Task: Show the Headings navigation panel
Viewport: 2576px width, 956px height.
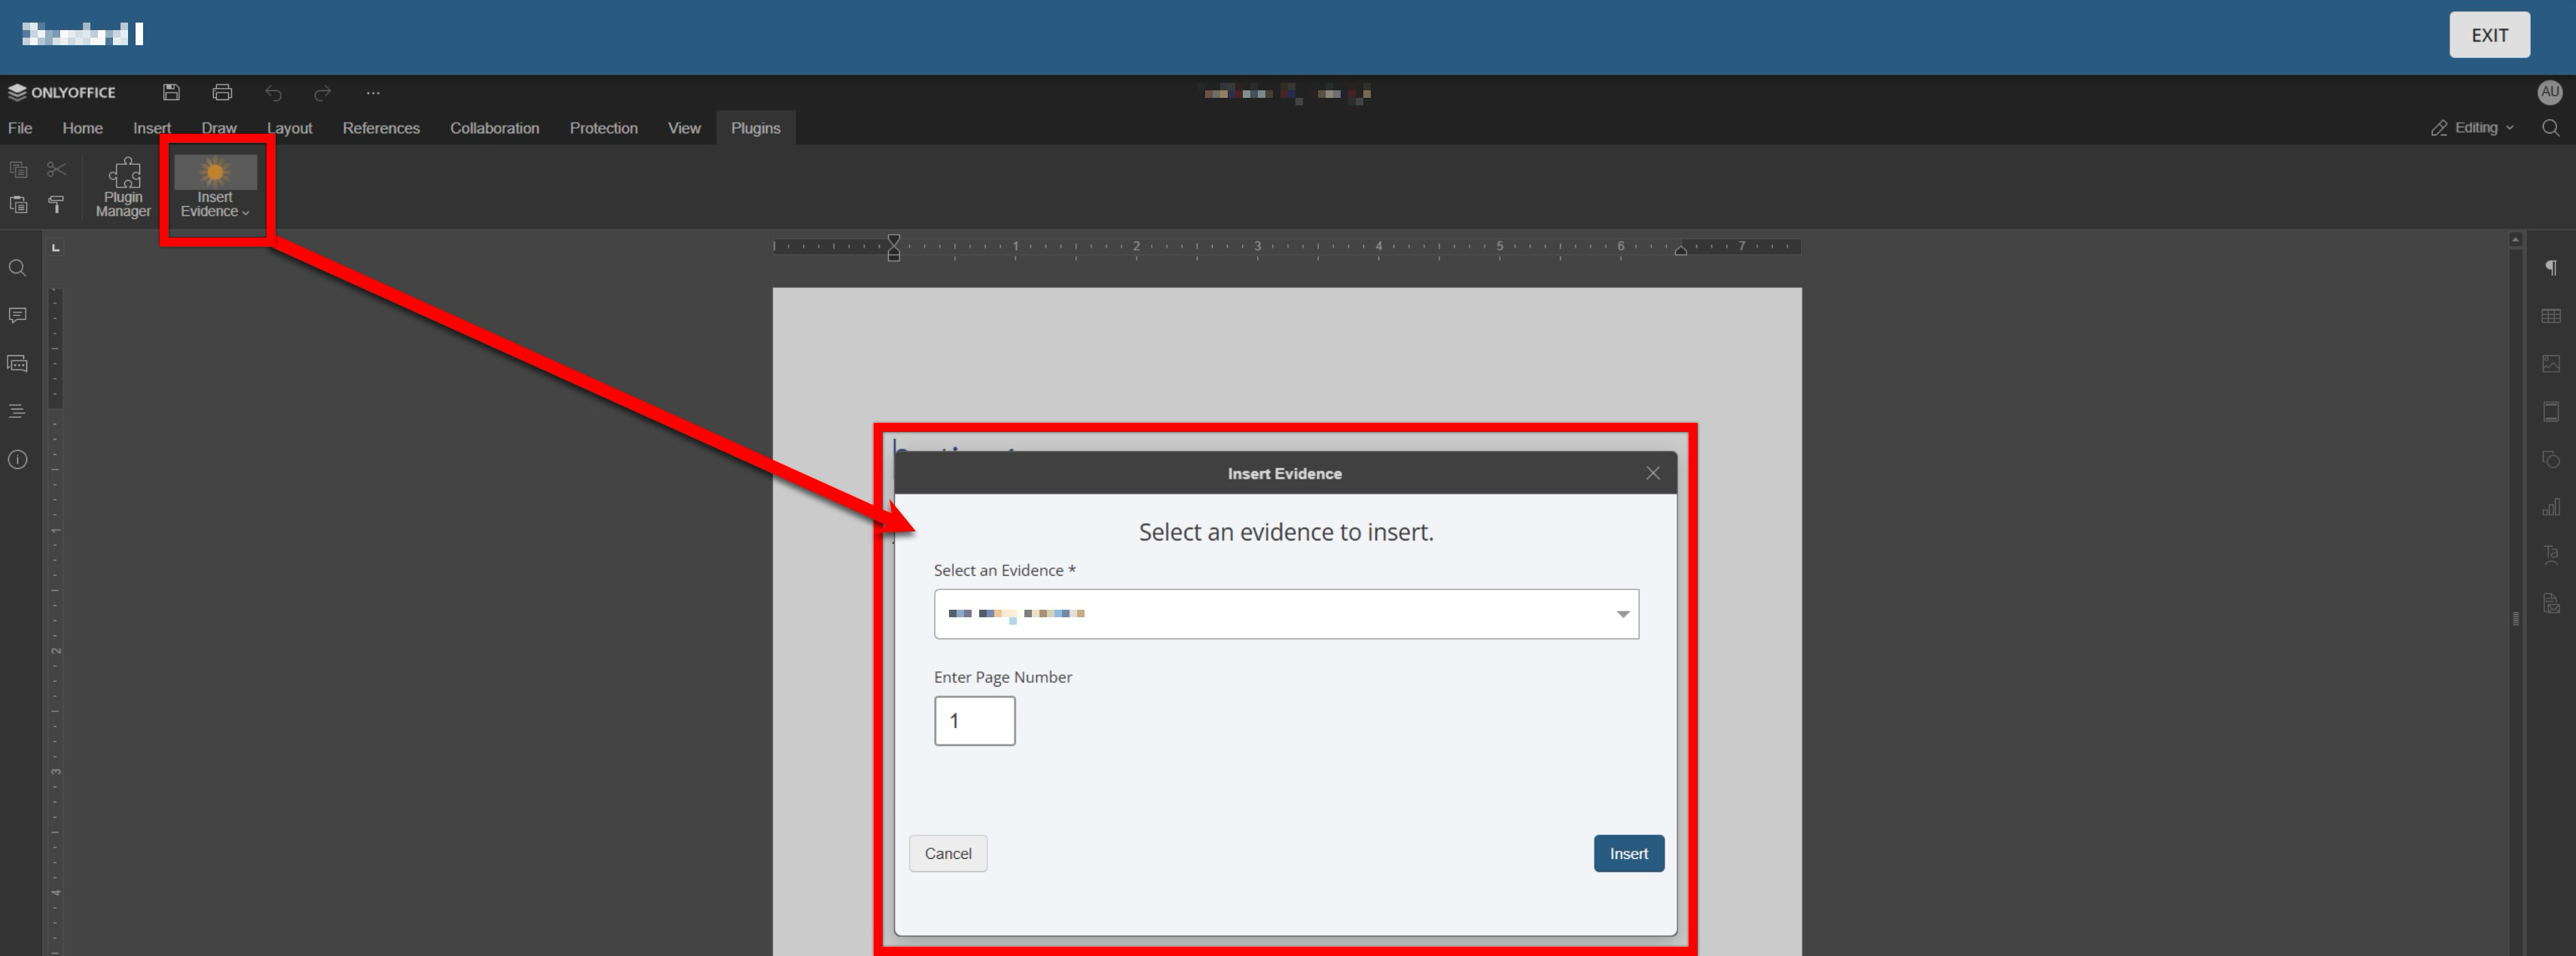Action: coord(17,412)
